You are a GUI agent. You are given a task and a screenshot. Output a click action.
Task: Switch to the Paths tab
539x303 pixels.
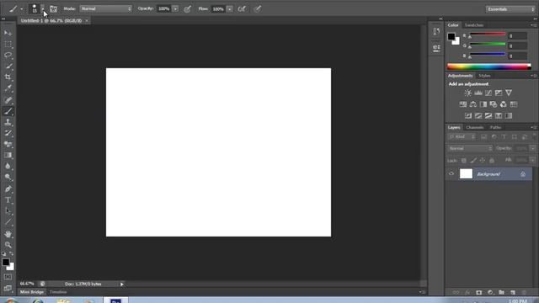pyautogui.click(x=495, y=127)
